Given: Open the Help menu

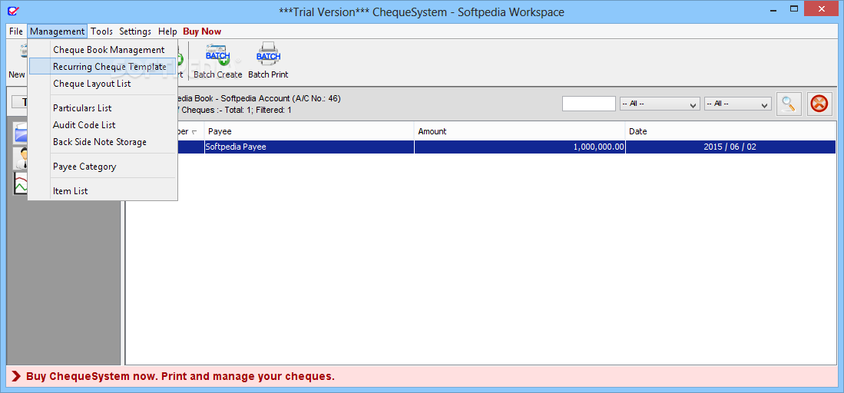Looking at the screenshot, I should click(x=167, y=31).
